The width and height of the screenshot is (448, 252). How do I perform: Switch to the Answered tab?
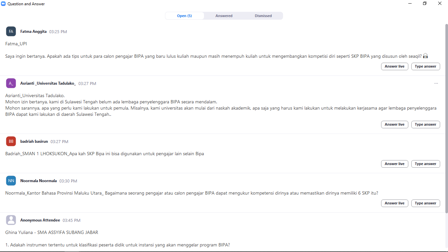point(224,16)
